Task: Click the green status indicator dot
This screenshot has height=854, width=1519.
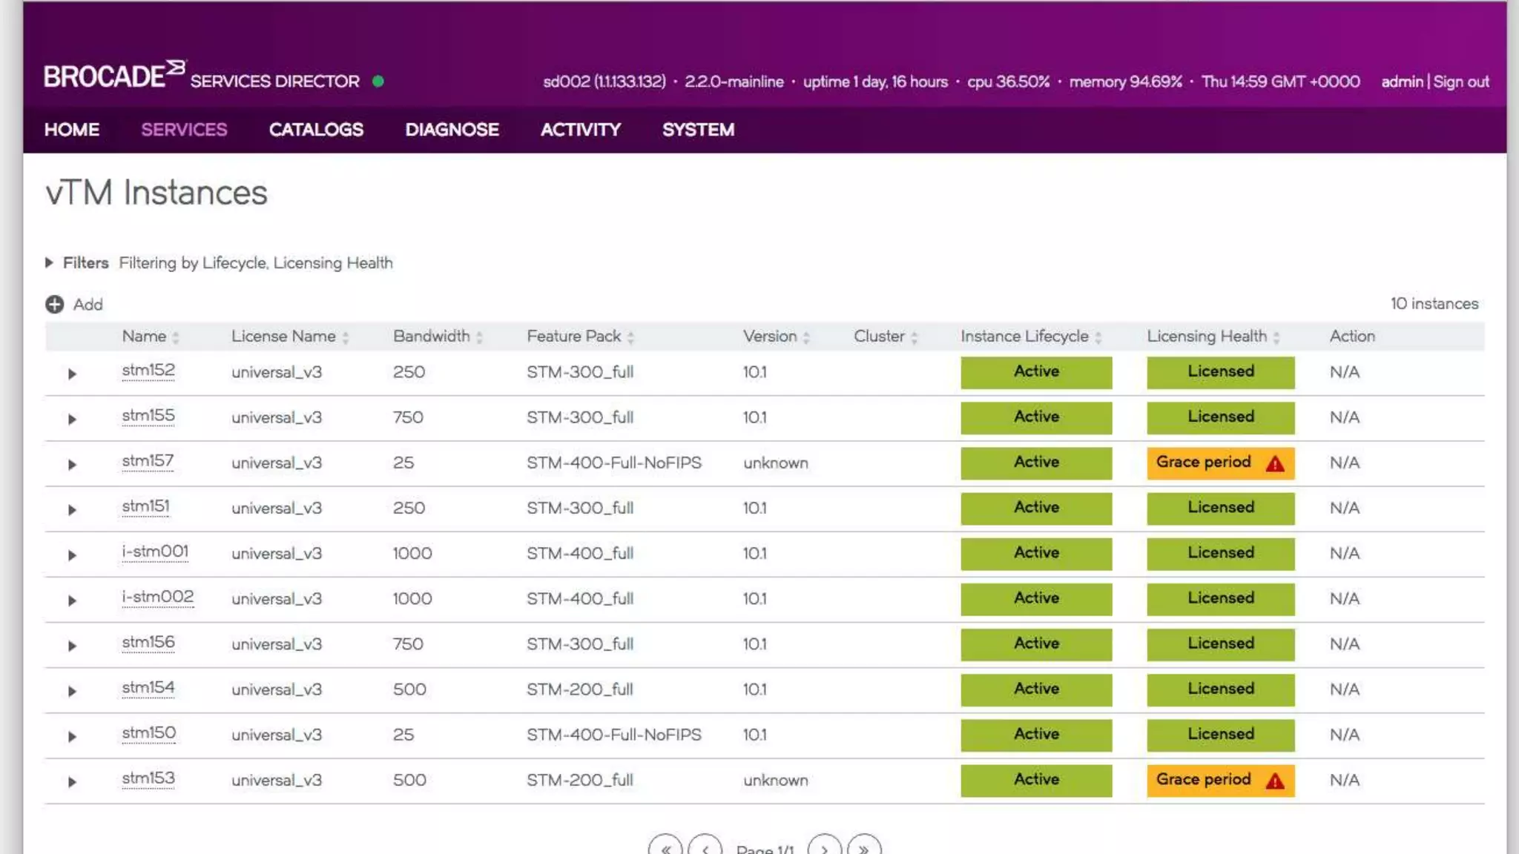Action: (x=378, y=82)
